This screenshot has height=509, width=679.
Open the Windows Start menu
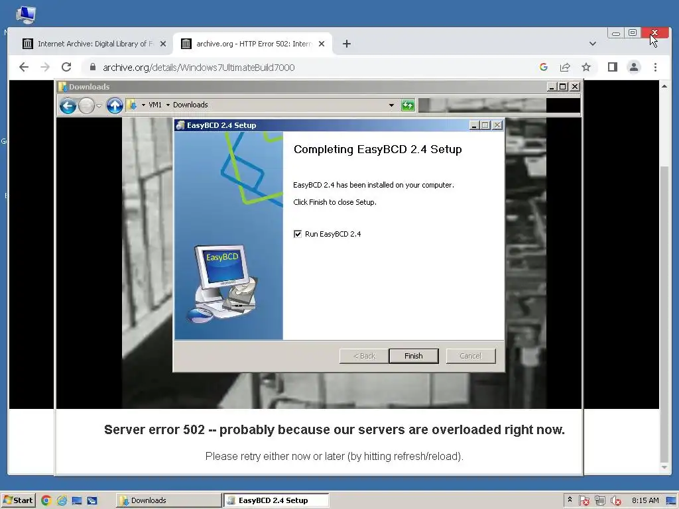tap(18, 500)
